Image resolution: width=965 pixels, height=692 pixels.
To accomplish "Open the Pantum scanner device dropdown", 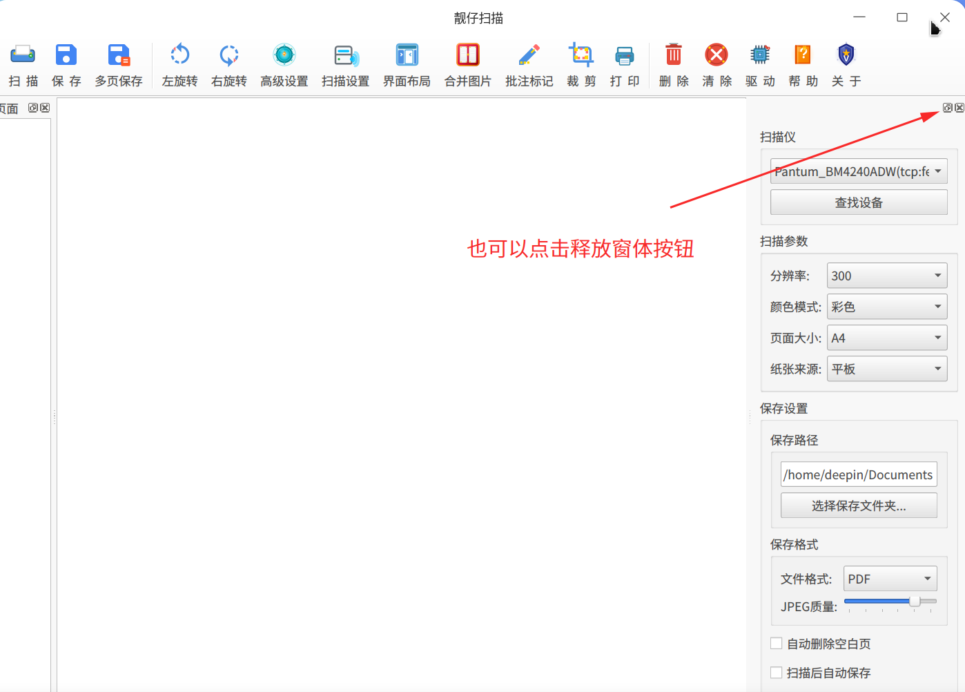I will click(859, 171).
